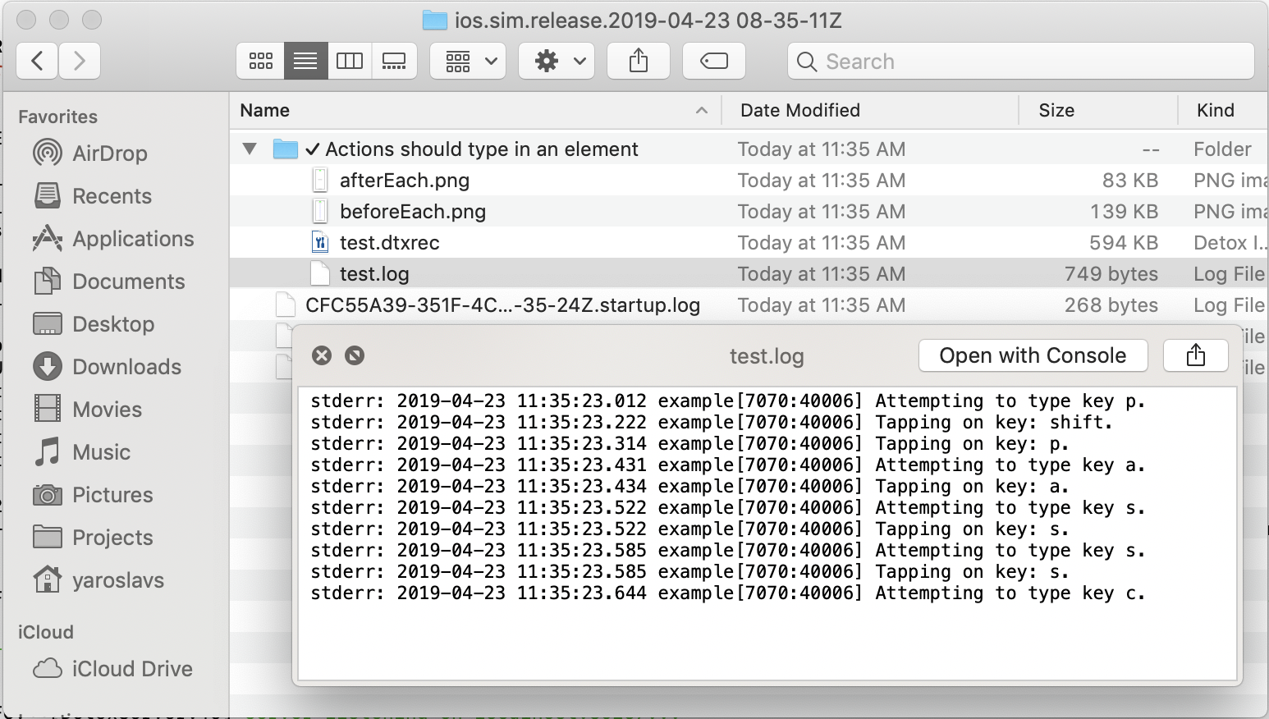Navigate back using the back arrow
Viewport: 1269px width, 719px height.
pos(37,61)
